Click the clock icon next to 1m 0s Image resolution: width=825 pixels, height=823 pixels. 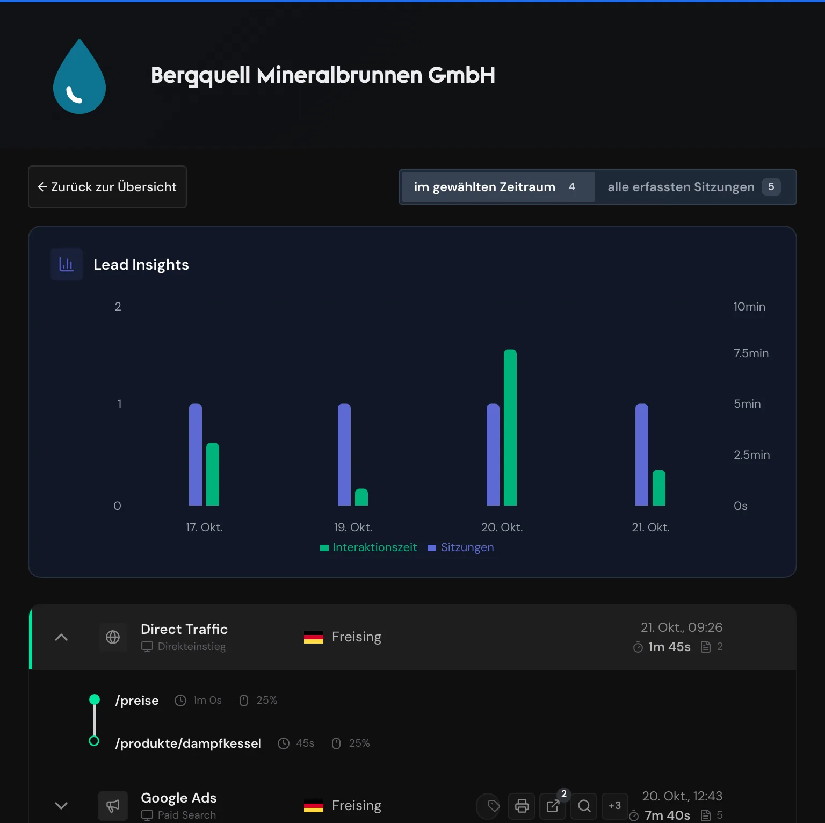(180, 701)
